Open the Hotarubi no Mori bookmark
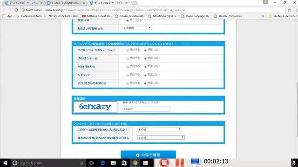This screenshot has height=167, width=298. coord(31,16)
